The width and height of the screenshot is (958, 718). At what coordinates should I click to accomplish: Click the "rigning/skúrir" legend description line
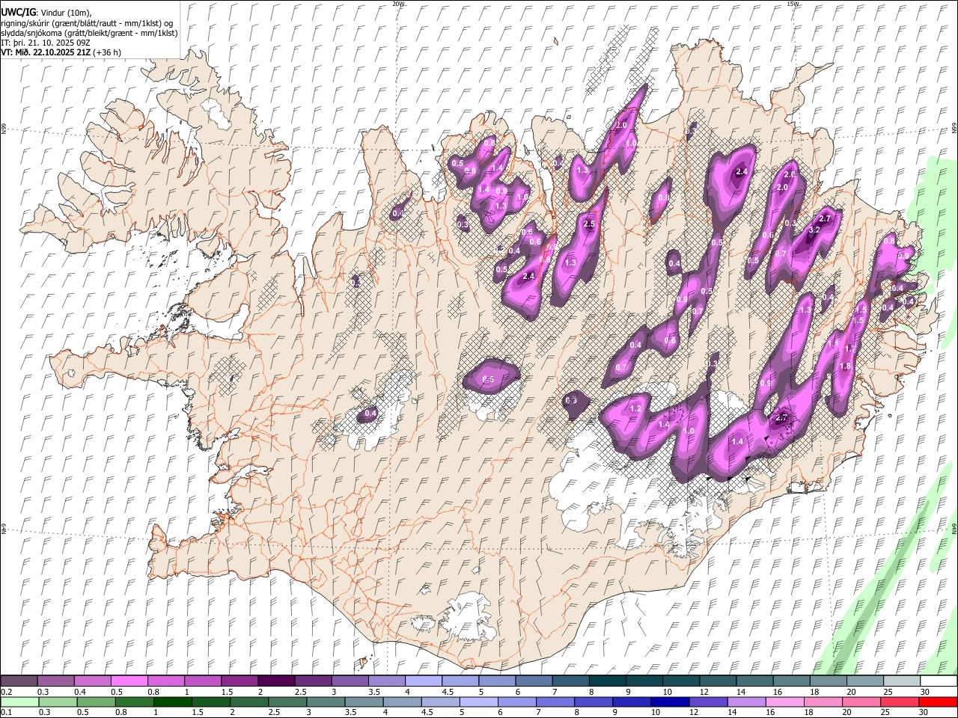click(87, 23)
